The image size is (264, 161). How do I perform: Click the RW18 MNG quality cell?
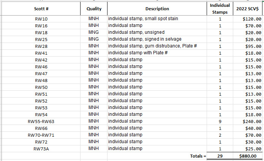point(94,32)
